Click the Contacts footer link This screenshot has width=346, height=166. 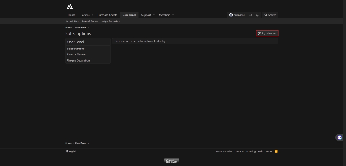pyautogui.click(x=239, y=151)
